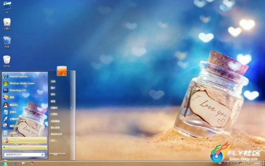Open the file explorer icon on the taskbar

tap(23, 163)
